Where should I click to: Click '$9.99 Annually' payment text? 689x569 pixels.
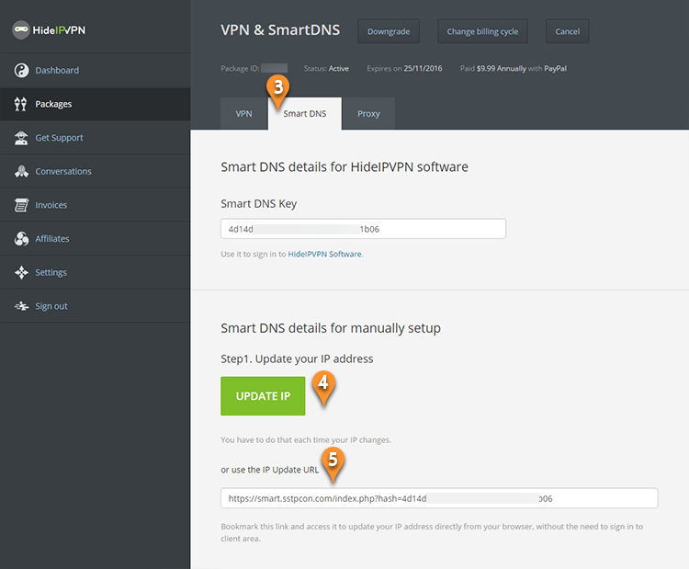tap(502, 69)
